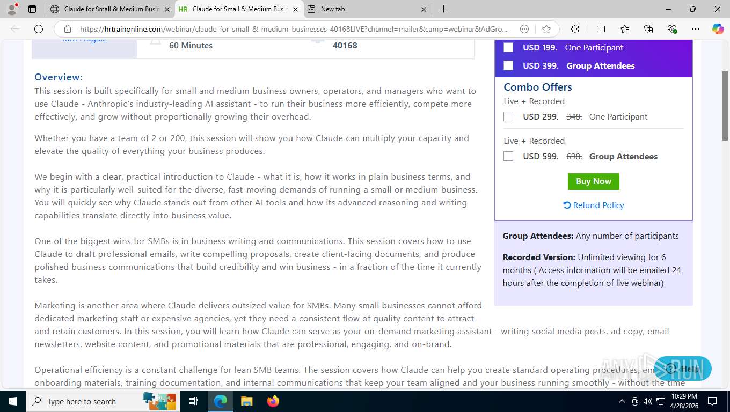Viewport: 730px width, 412px height.
Task: Open the Help chat button
Action: pyautogui.click(x=683, y=369)
